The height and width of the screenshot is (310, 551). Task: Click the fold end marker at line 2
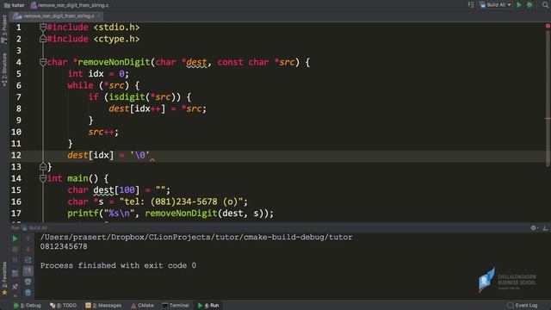[x=43, y=39]
